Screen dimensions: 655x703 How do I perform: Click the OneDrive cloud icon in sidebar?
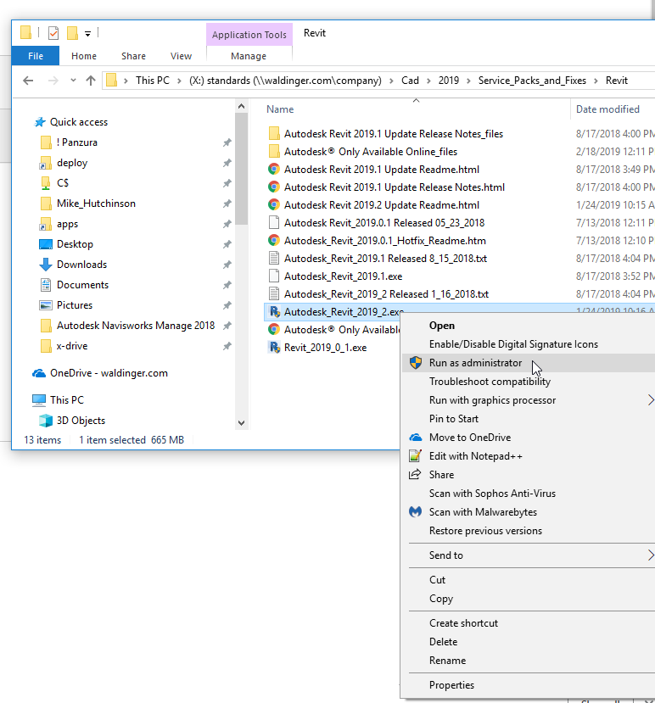click(39, 373)
